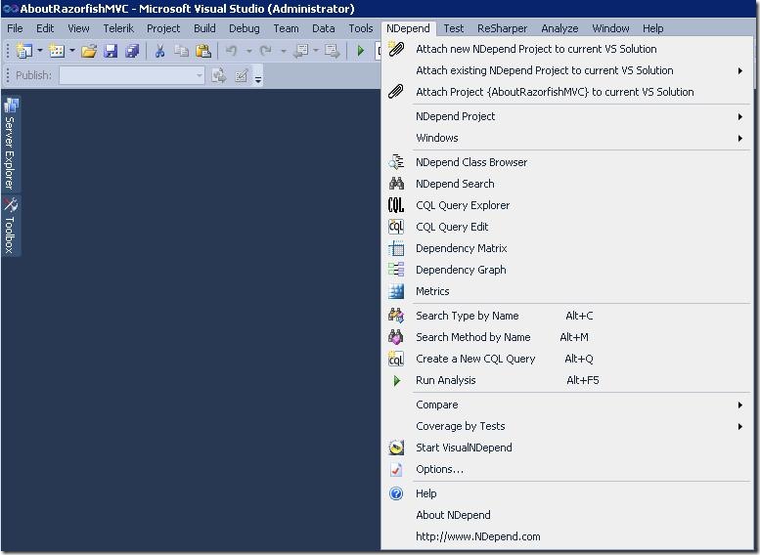The width and height of the screenshot is (760, 555).
Task: Click the Create a New CQL Query icon
Action: click(396, 359)
